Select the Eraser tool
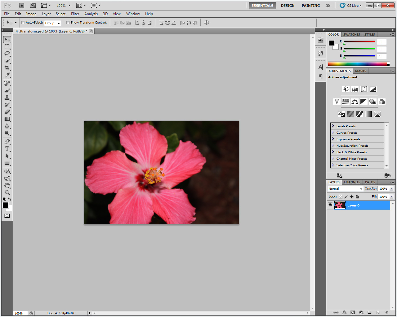 pyautogui.click(x=7, y=112)
